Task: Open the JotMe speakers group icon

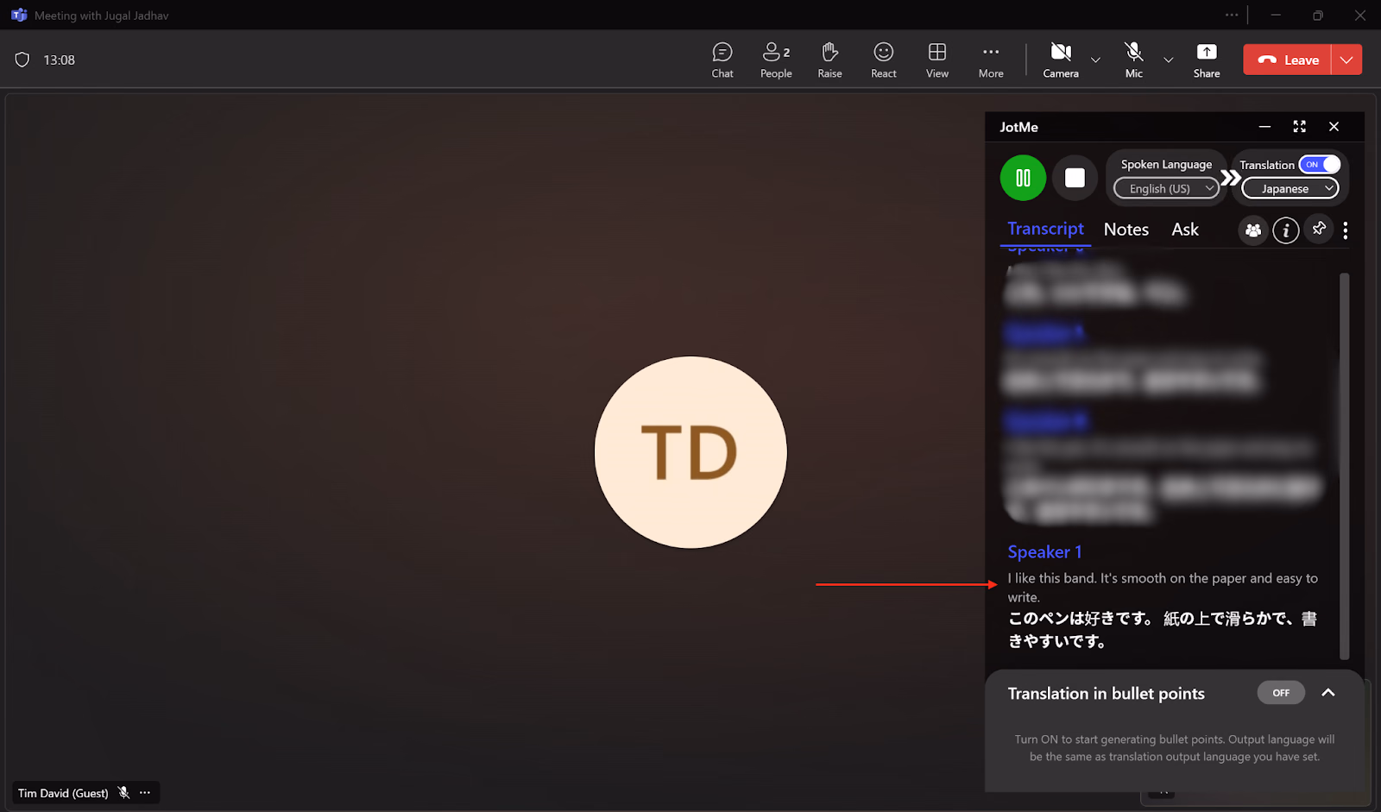Action: 1253,230
